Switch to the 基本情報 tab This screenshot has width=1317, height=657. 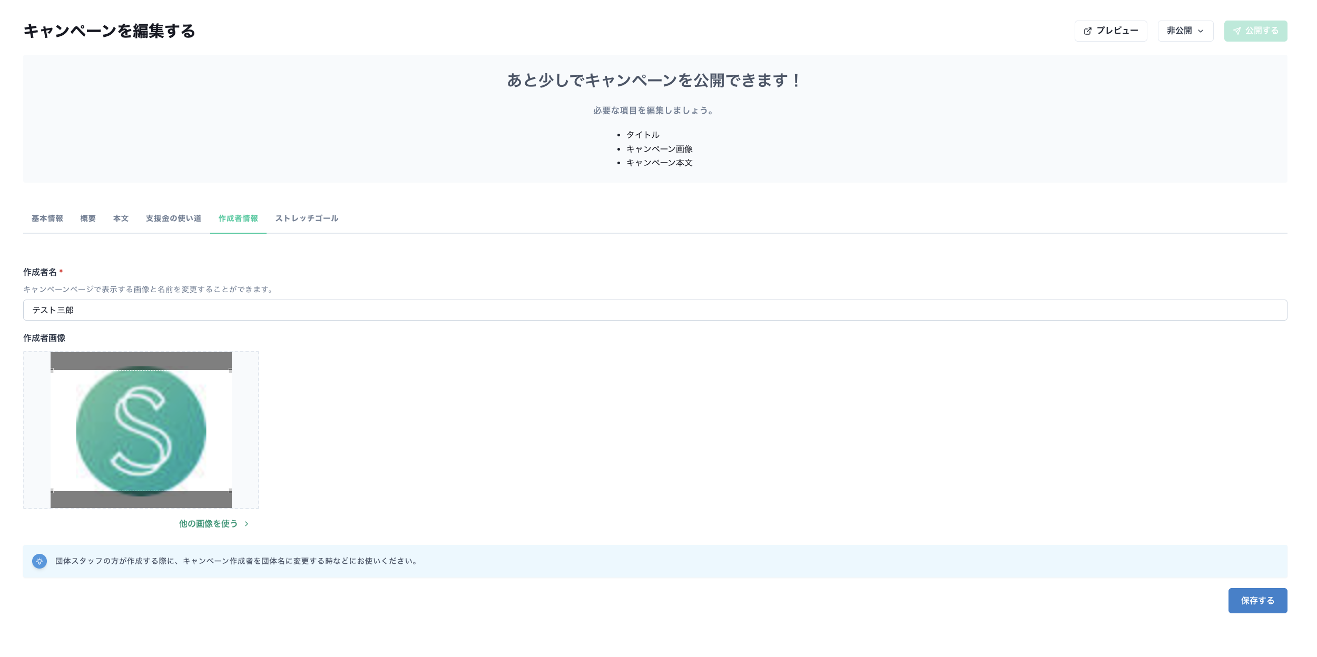click(47, 218)
